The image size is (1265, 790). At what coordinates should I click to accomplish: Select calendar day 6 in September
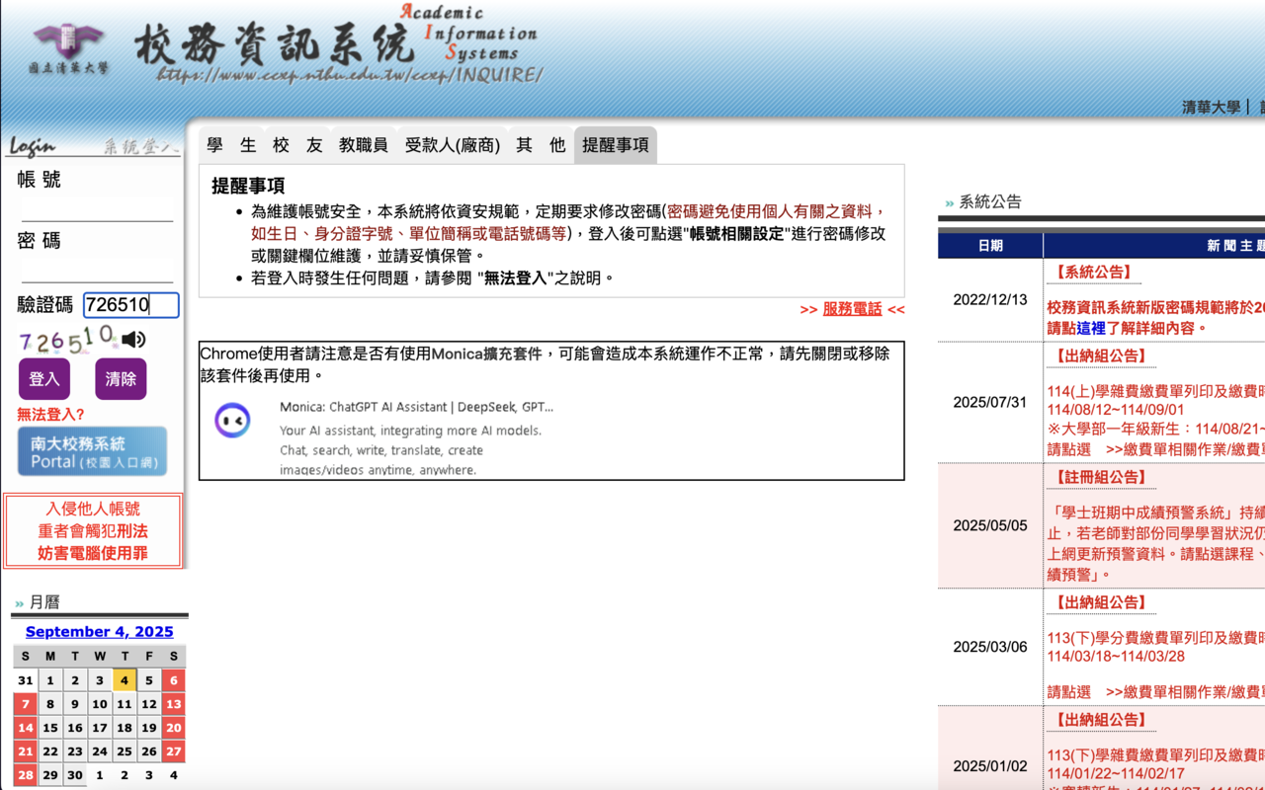174,680
